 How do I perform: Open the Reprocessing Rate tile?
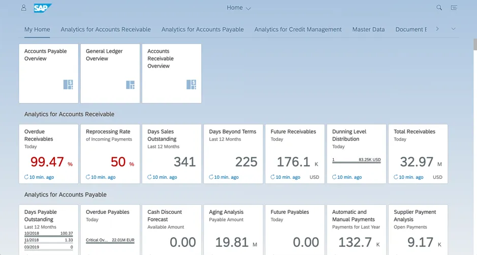pyautogui.click(x=110, y=154)
